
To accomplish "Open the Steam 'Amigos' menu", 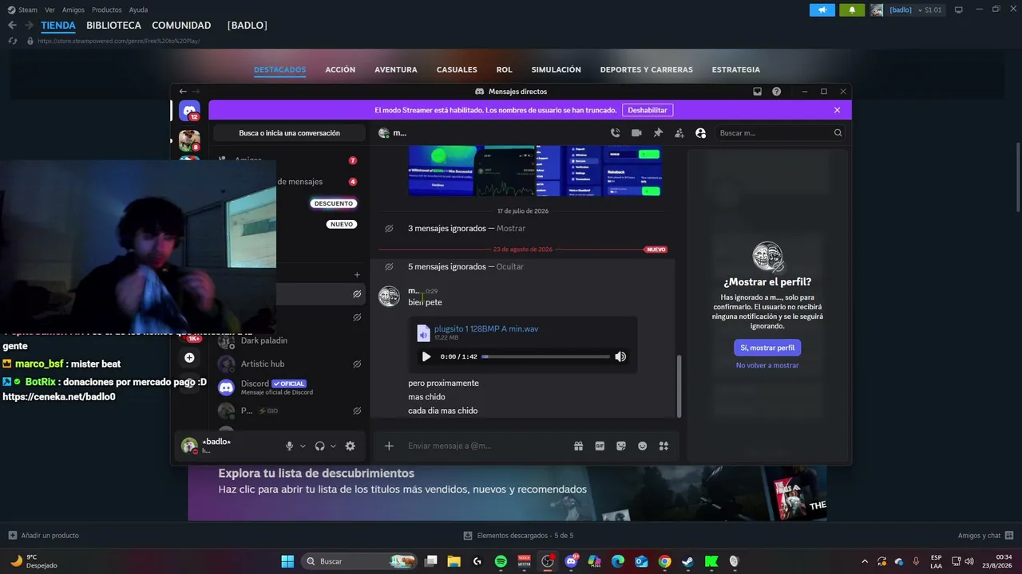I will 73,10.
